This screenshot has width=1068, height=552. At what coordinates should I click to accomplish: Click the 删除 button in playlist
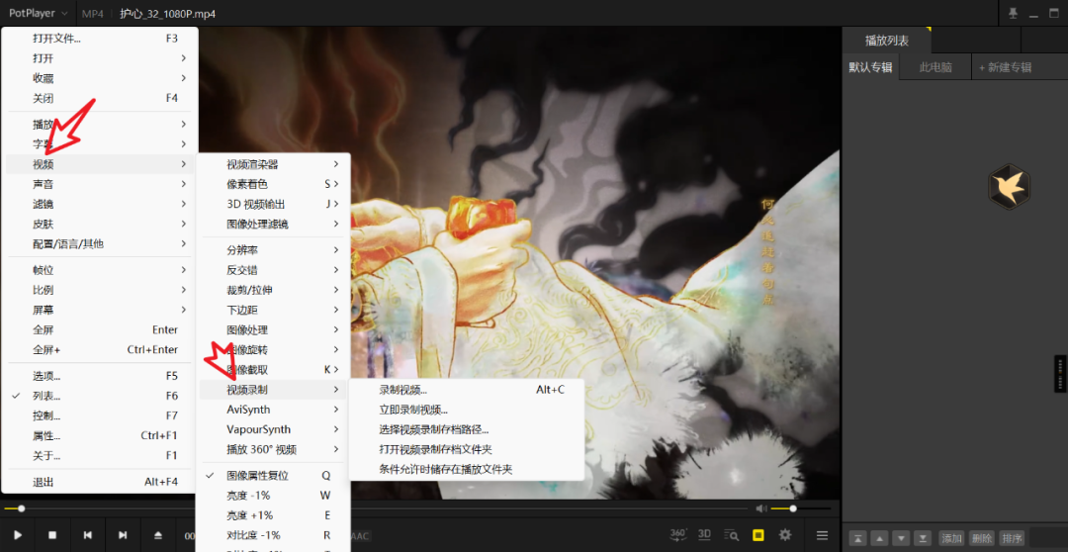point(982,538)
